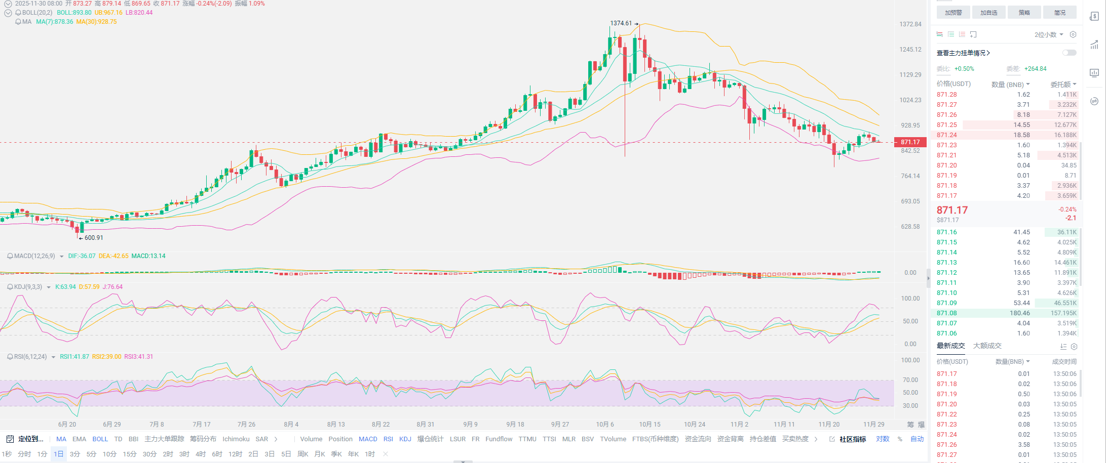Screen dimensions: 1106x463
Task: Click the dollar note icon in right sidebar
Action: tap(1094, 17)
